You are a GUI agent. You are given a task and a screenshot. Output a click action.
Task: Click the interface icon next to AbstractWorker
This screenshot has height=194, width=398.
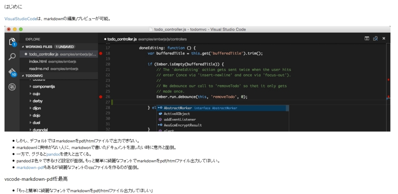[160, 108]
